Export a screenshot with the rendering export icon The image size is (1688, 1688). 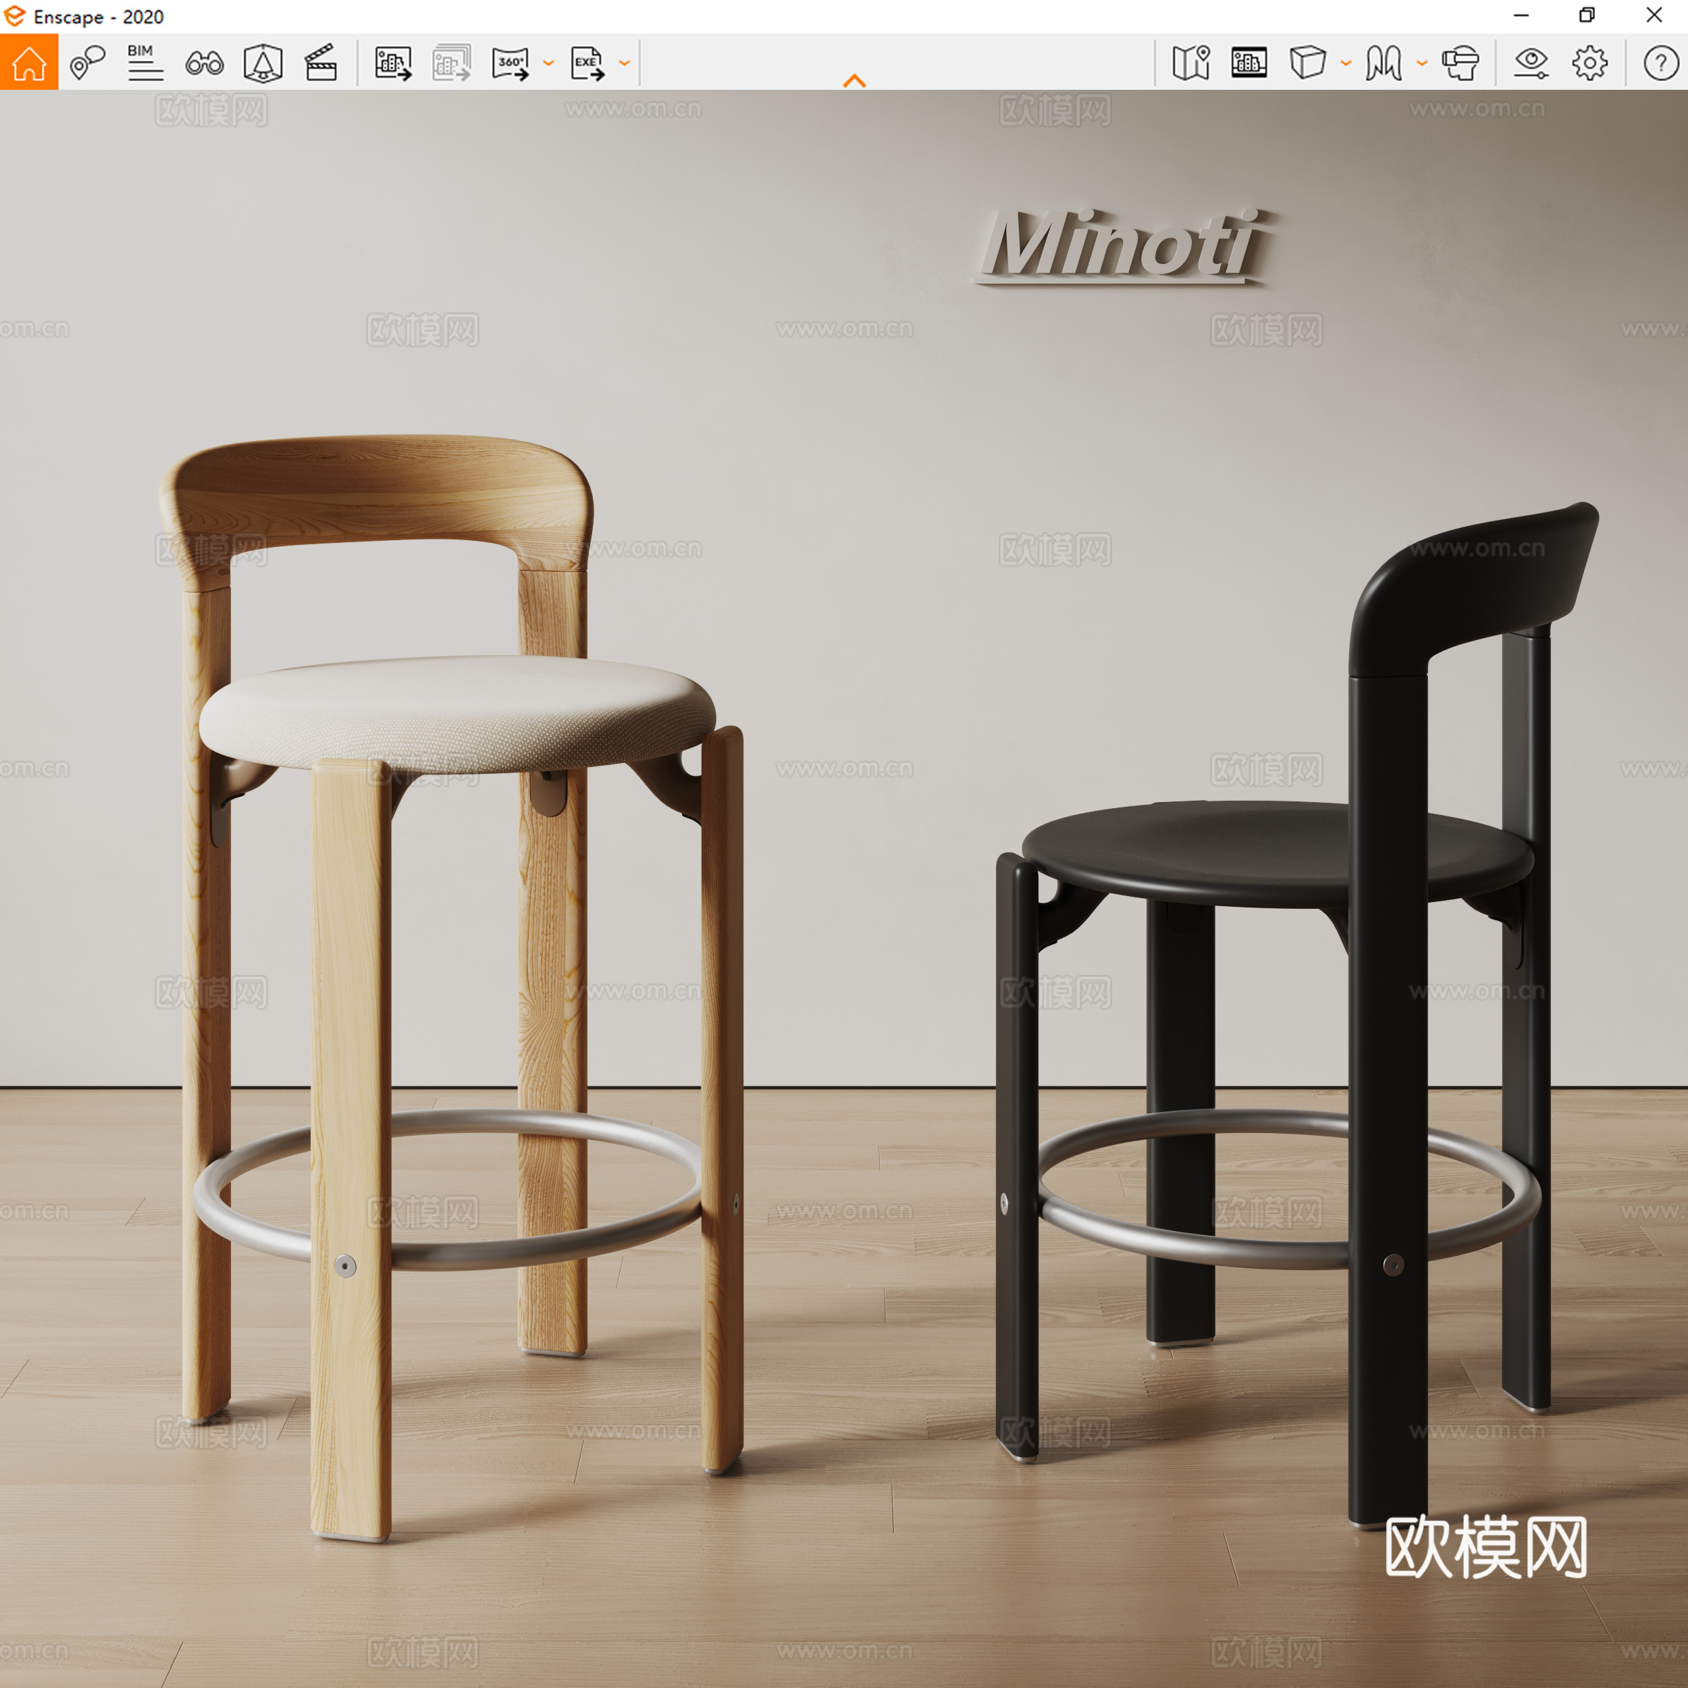click(x=392, y=61)
